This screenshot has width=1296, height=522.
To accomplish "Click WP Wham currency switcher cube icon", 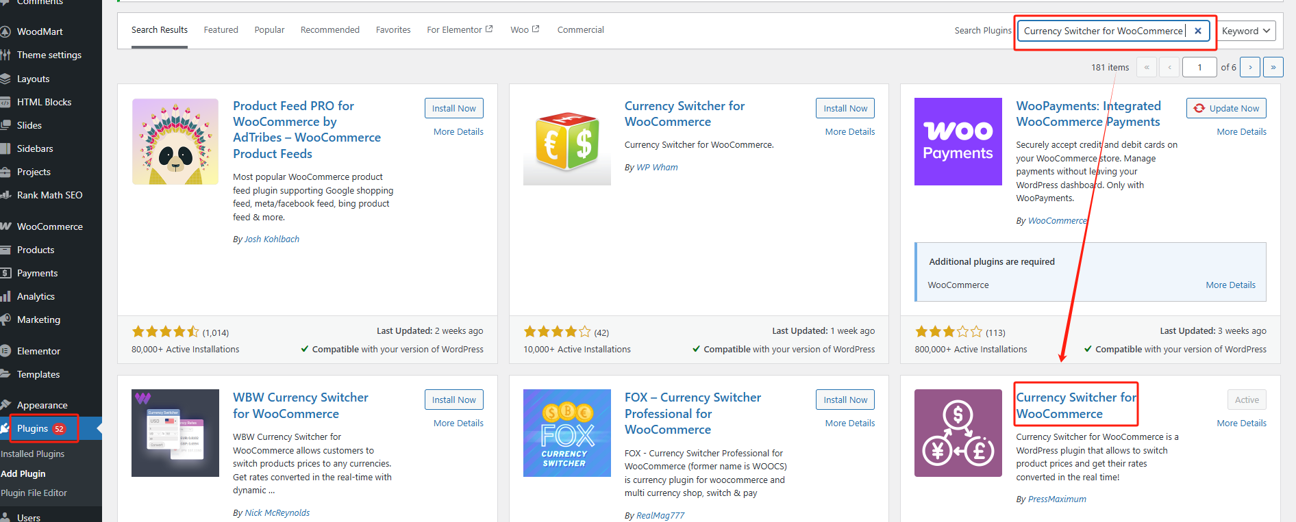I will [x=567, y=142].
